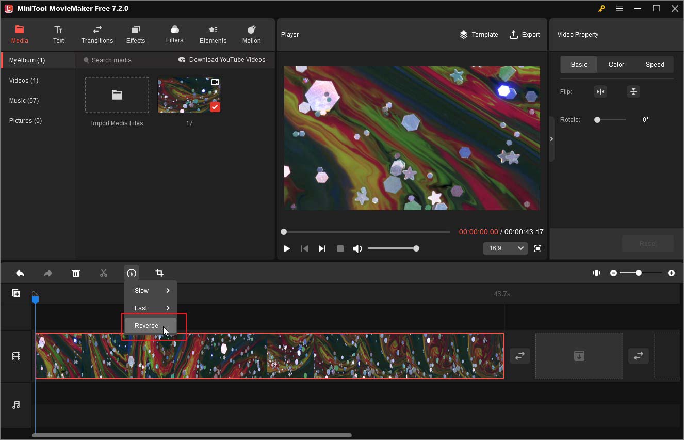Play the video preview
The width and height of the screenshot is (684, 440).
[287, 248]
